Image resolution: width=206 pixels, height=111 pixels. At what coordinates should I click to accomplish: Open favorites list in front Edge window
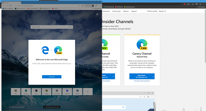pyautogui.click(x=83, y=6)
